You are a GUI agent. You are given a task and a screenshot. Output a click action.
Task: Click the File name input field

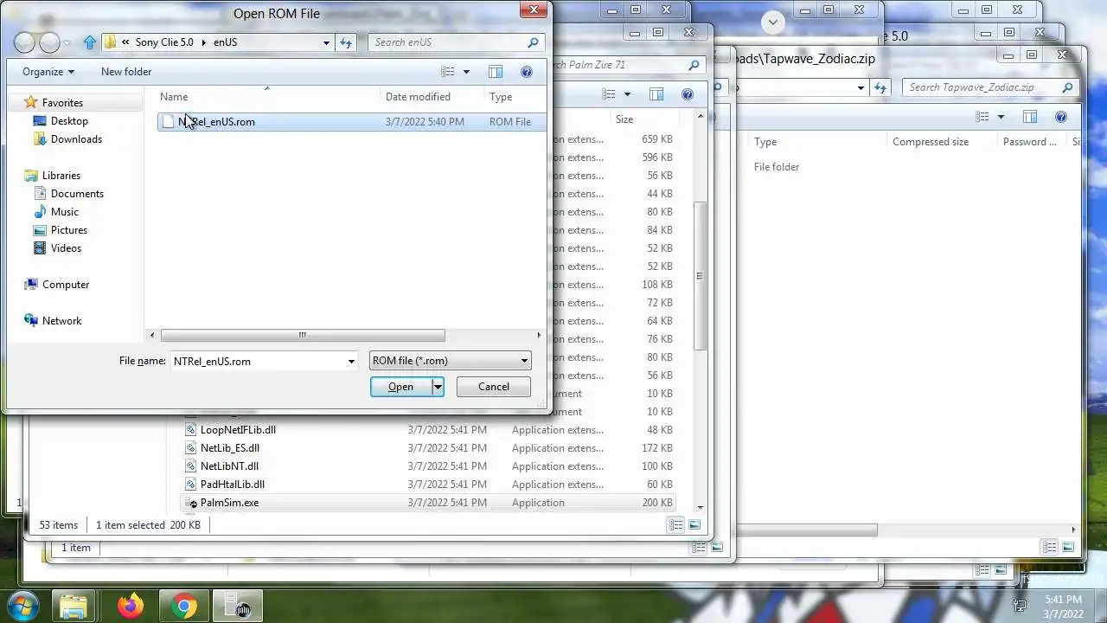click(x=258, y=361)
